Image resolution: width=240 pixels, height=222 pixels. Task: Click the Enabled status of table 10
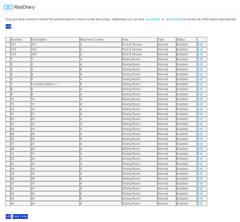coord(186,99)
